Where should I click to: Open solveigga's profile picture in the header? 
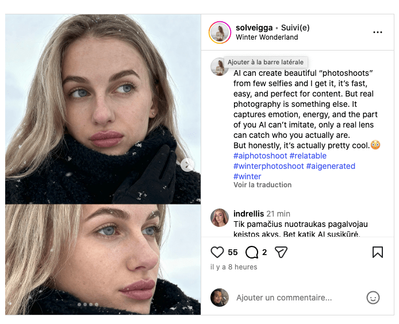pos(219,33)
